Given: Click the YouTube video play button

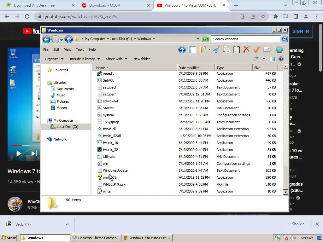Looking at the screenshot, I should (x=19, y=153).
